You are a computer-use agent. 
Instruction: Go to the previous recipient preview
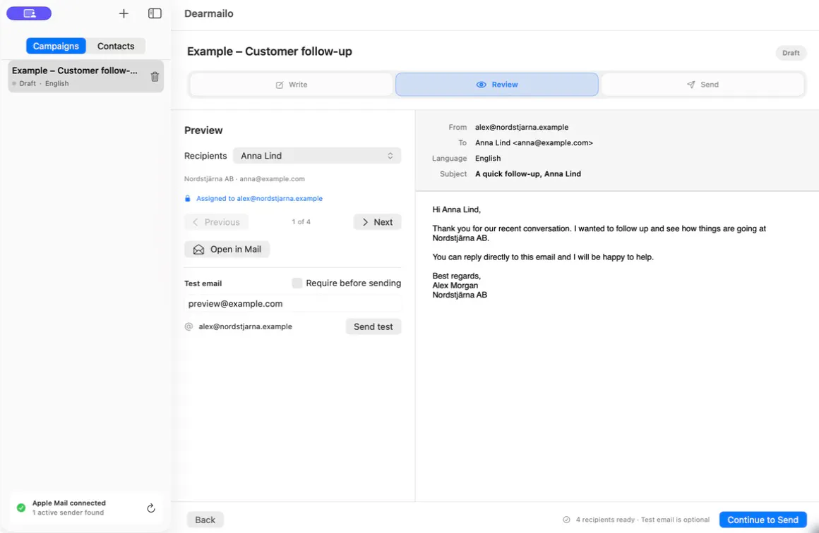(216, 222)
